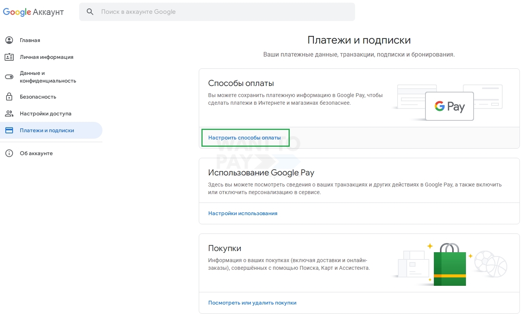Open Настройки доступа section

tap(45, 113)
